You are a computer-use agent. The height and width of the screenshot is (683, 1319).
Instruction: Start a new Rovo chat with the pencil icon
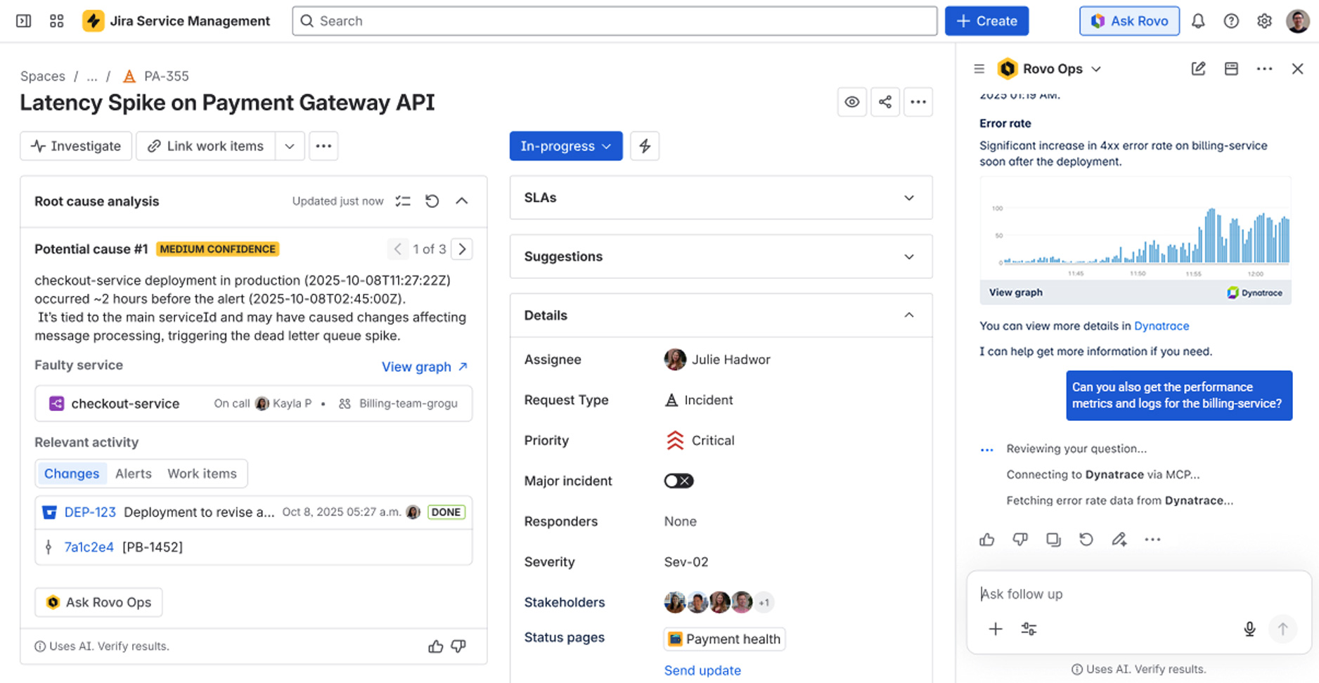[x=1199, y=68]
